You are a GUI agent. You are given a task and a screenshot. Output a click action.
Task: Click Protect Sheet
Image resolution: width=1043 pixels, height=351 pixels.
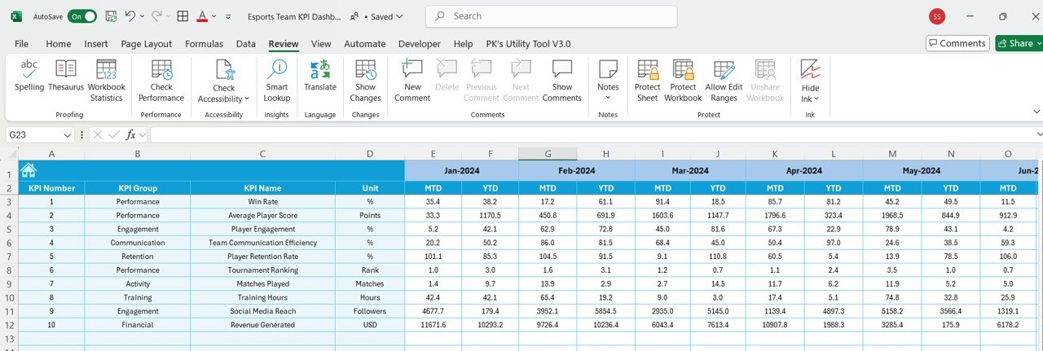648,81
